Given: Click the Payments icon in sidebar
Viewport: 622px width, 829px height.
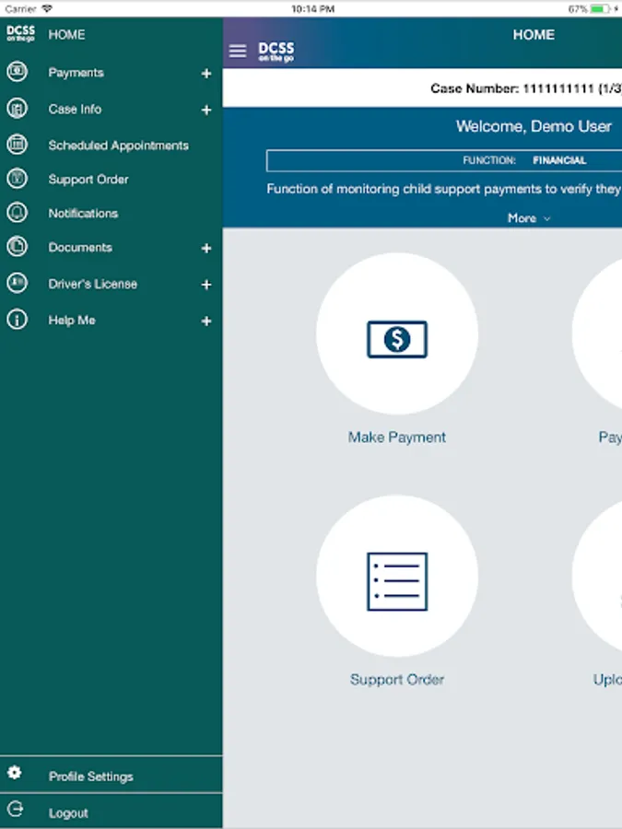Looking at the screenshot, I should coord(17,71).
